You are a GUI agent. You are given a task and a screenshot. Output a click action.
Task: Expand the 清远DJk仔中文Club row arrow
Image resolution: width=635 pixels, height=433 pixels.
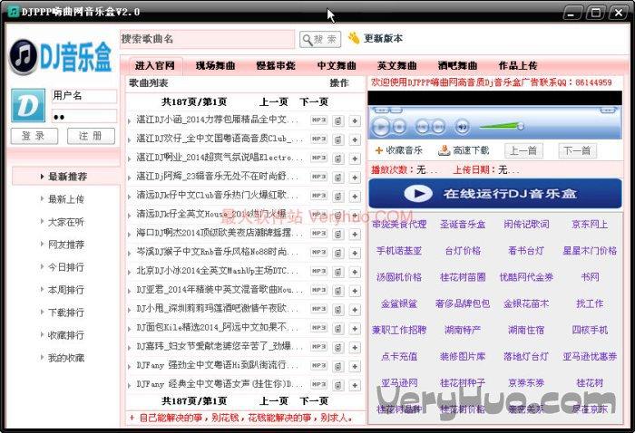(129, 197)
